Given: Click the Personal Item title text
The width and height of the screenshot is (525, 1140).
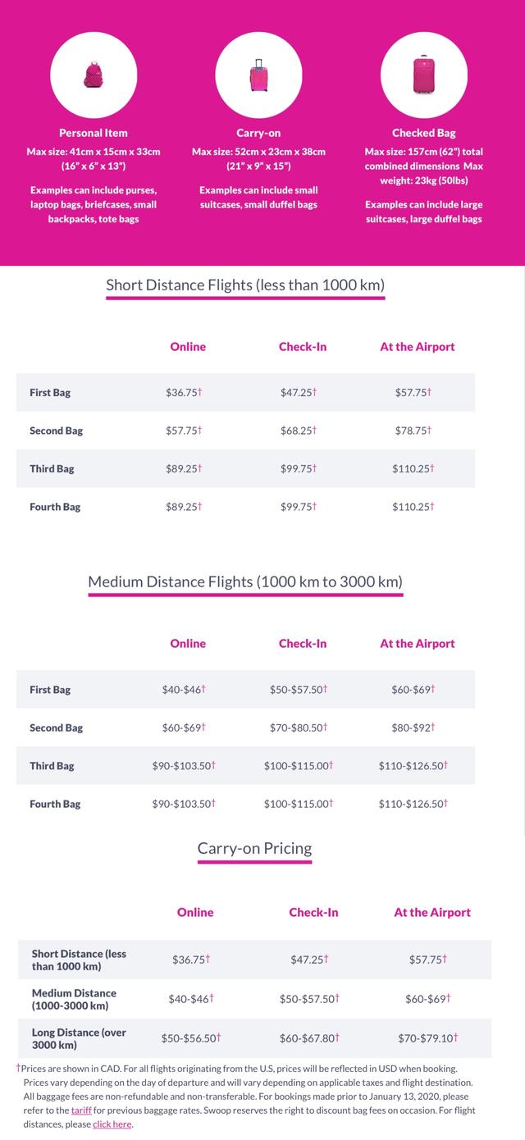Looking at the screenshot, I should [94, 133].
